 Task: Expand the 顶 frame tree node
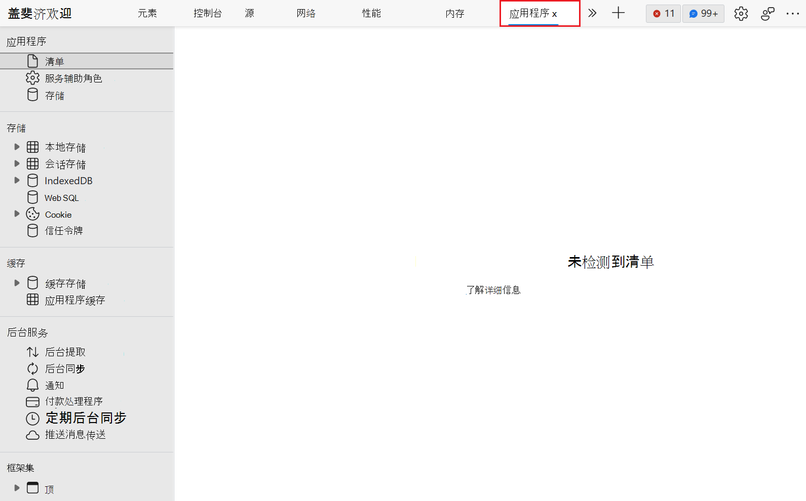coord(17,488)
